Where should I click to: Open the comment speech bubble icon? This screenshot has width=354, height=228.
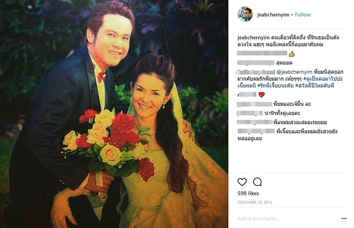pyautogui.click(x=257, y=181)
